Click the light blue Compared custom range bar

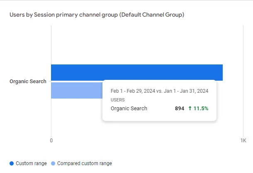pyautogui.click(x=77, y=90)
